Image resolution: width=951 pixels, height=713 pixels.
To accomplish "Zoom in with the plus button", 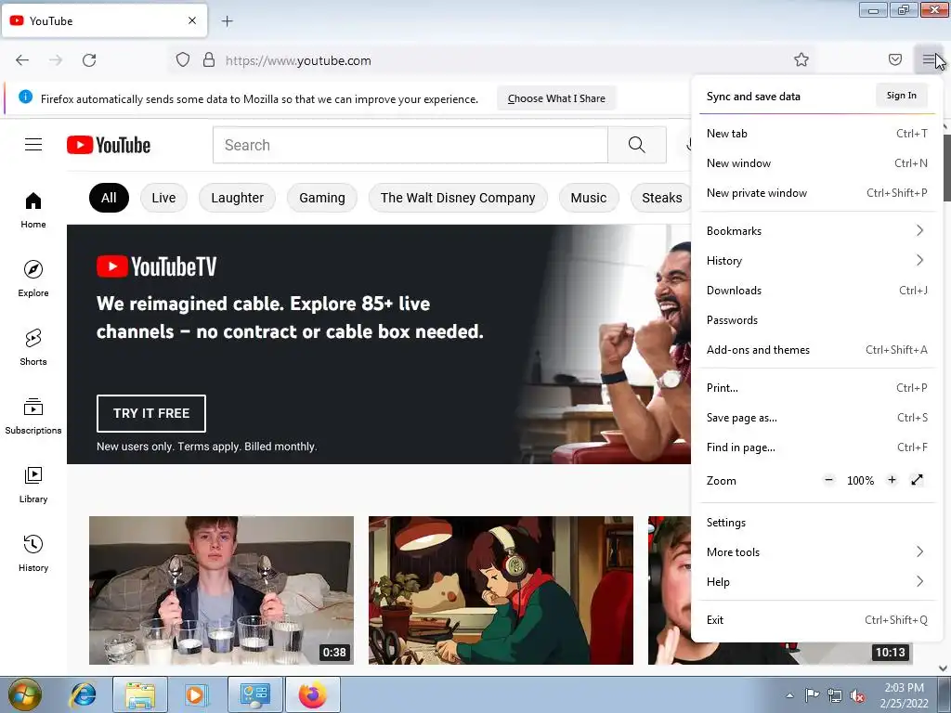I will tap(892, 480).
